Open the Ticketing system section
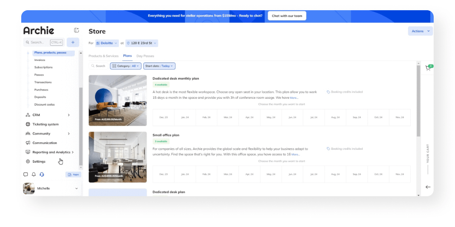Screen dimensions: 455x227 [45, 124]
